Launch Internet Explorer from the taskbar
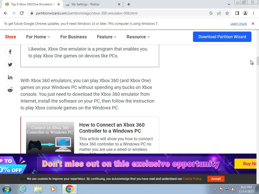Viewport: 259px width, 194px height. tap(23, 189)
